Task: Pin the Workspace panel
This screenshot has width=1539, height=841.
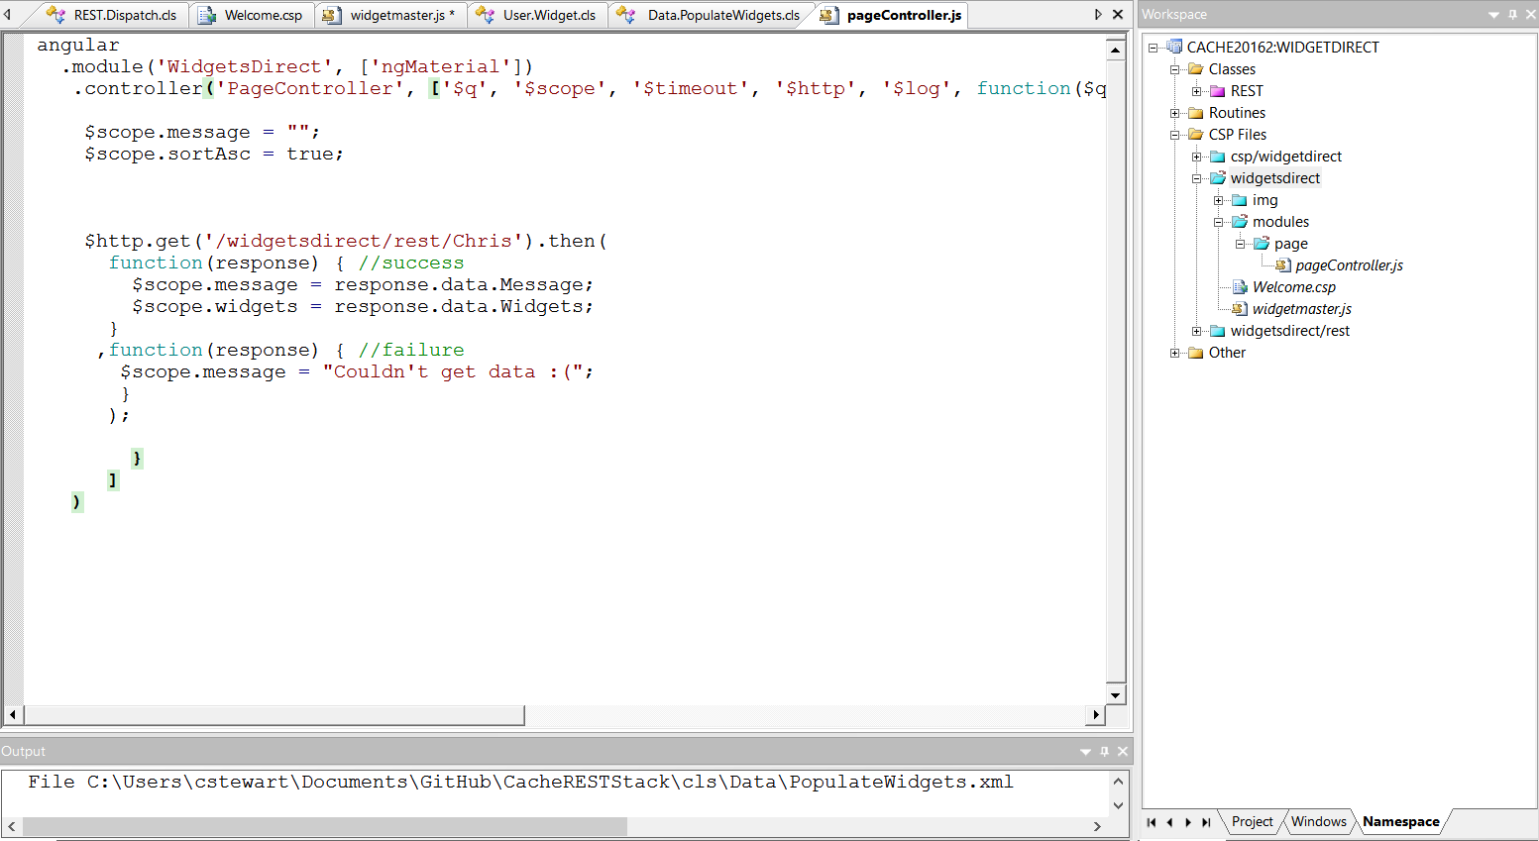Action: [x=1512, y=15]
